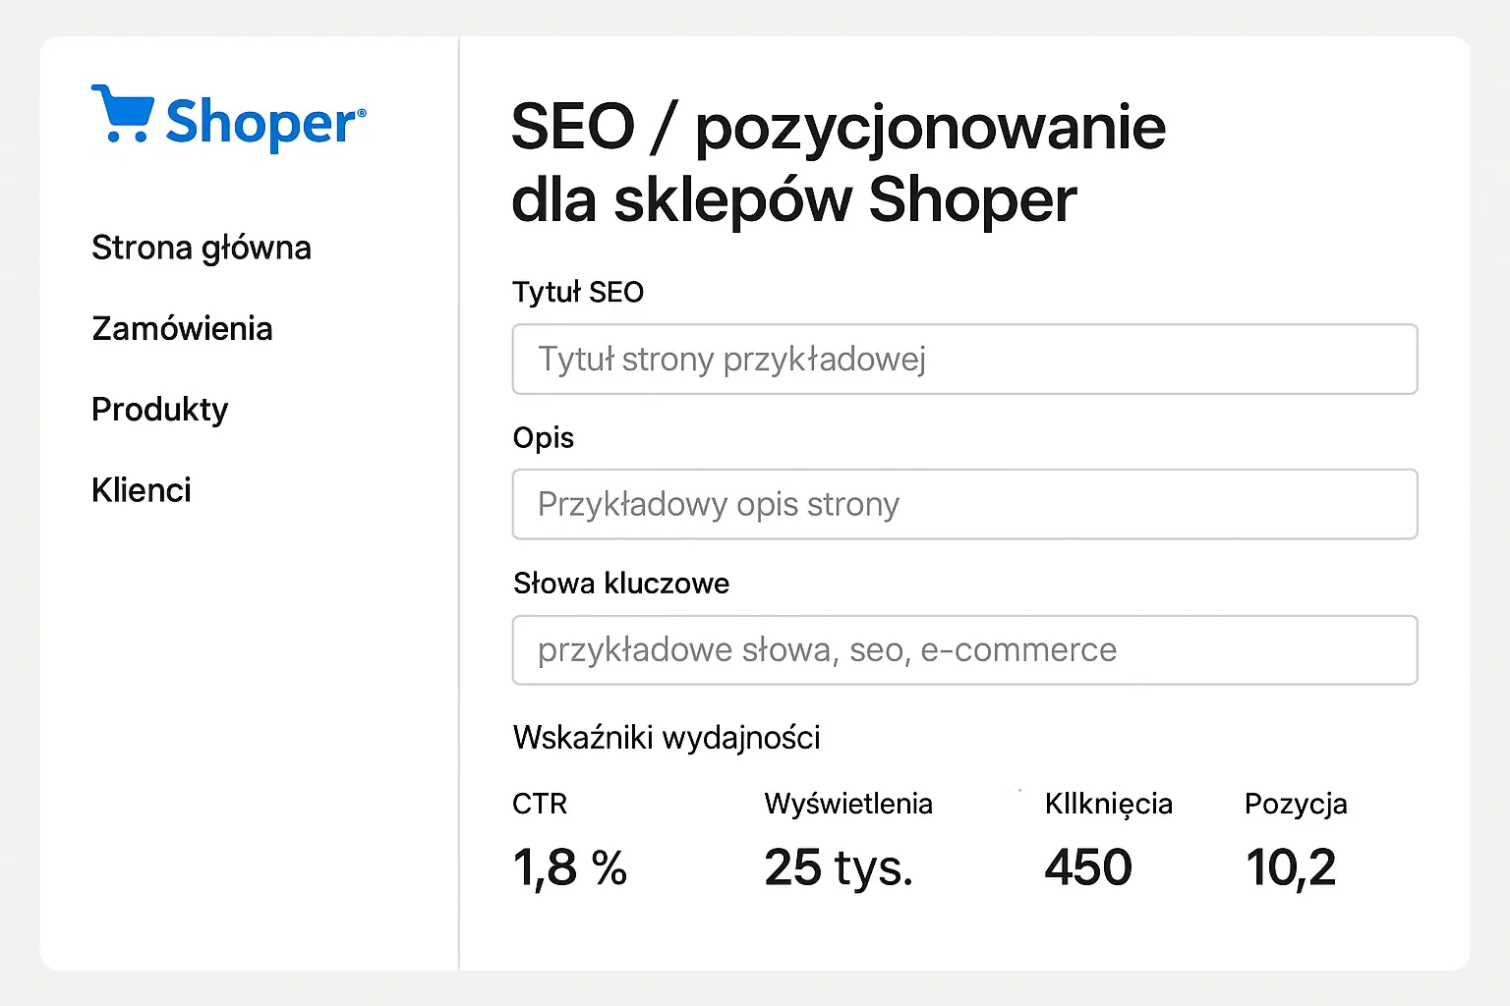Click the Tytuł SEO label

(578, 292)
